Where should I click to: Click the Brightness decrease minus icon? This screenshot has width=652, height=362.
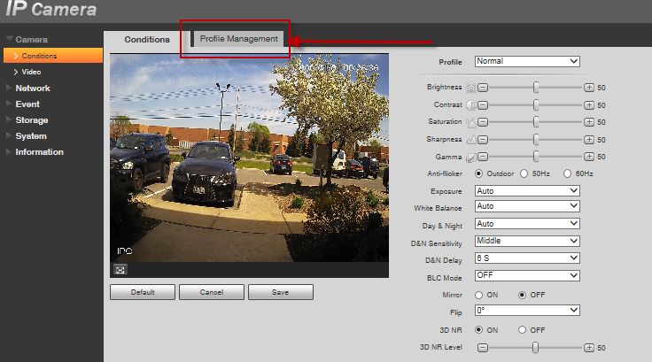pyautogui.click(x=483, y=89)
